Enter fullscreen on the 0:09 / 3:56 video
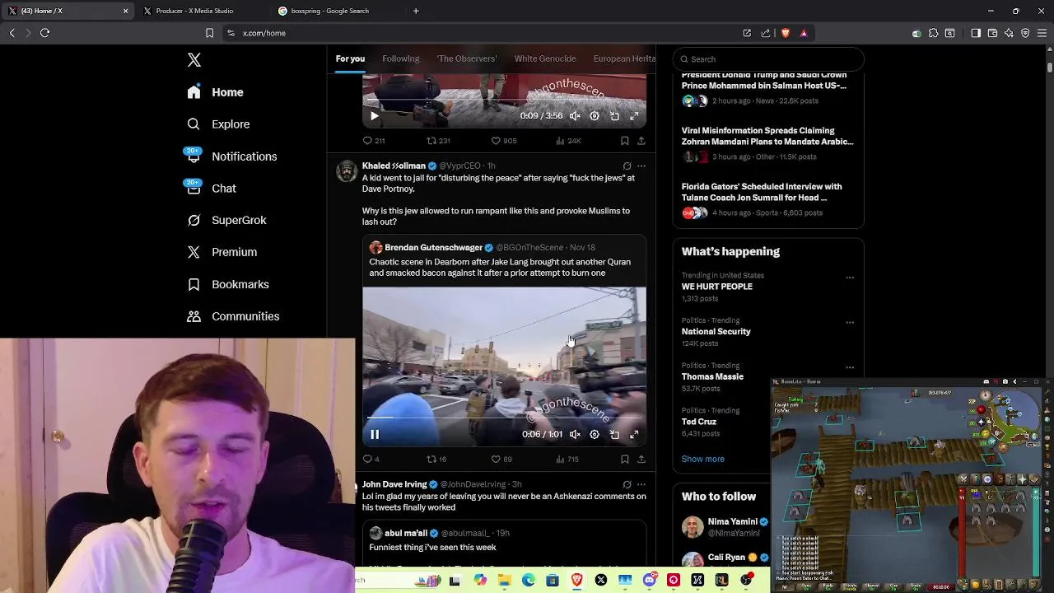The height and width of the screenshot is (593, 1054). click(634, 116)
